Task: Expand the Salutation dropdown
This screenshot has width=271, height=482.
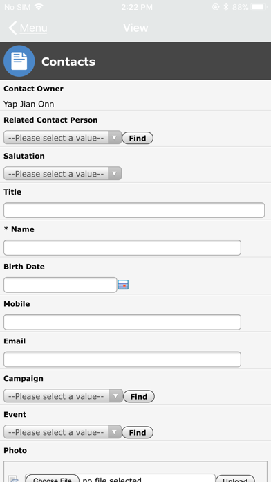Action: pos(63,174)
